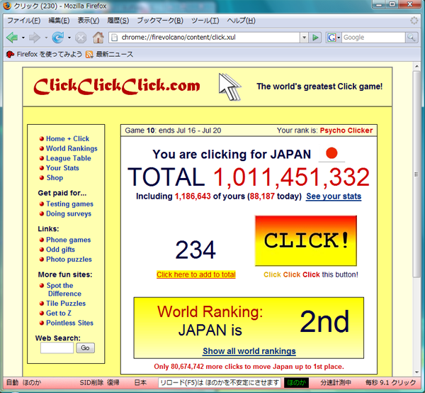Click the magnifier search button

412,38
